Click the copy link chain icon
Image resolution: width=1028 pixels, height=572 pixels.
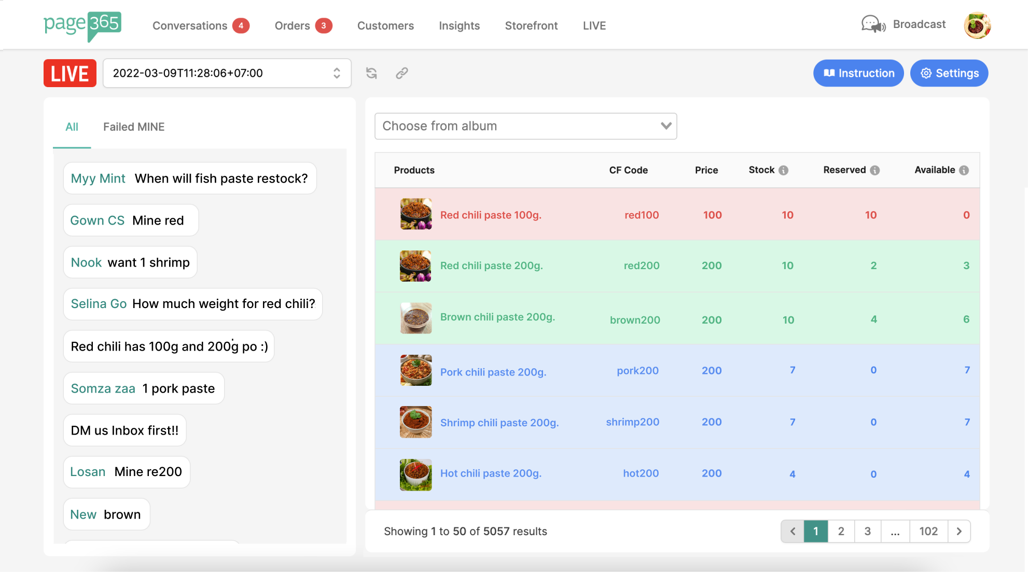coord(402,73)
